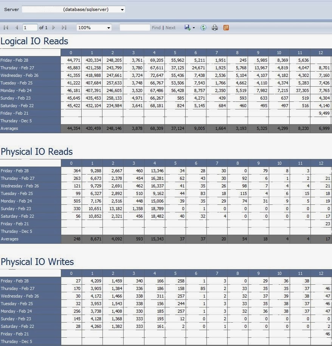Select 'Friday - Feb 28' row in Logical IO Reads
332x346 pixels.
click(x=30, y=60)
